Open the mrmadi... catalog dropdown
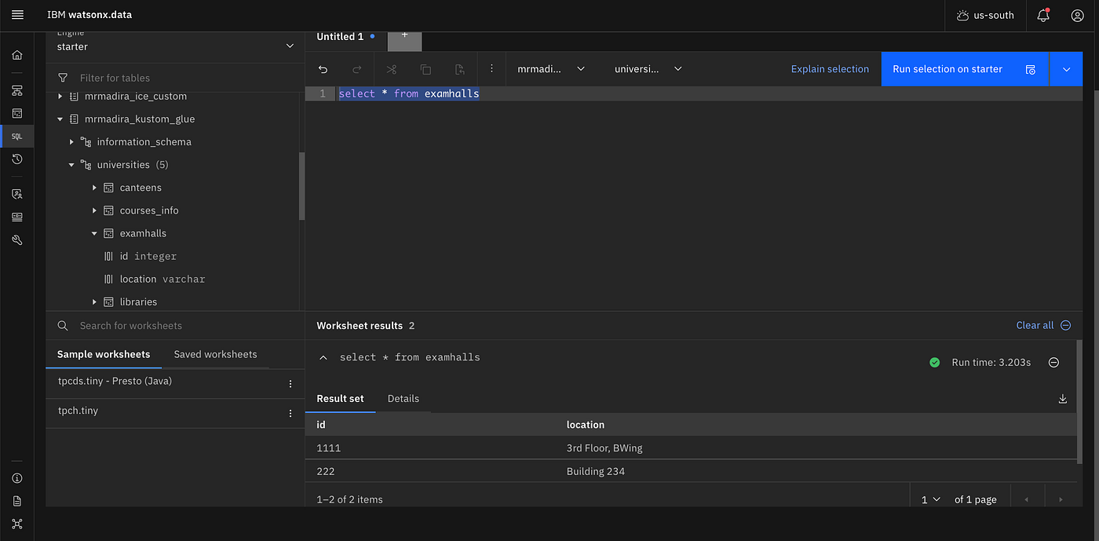 point(551,69)
